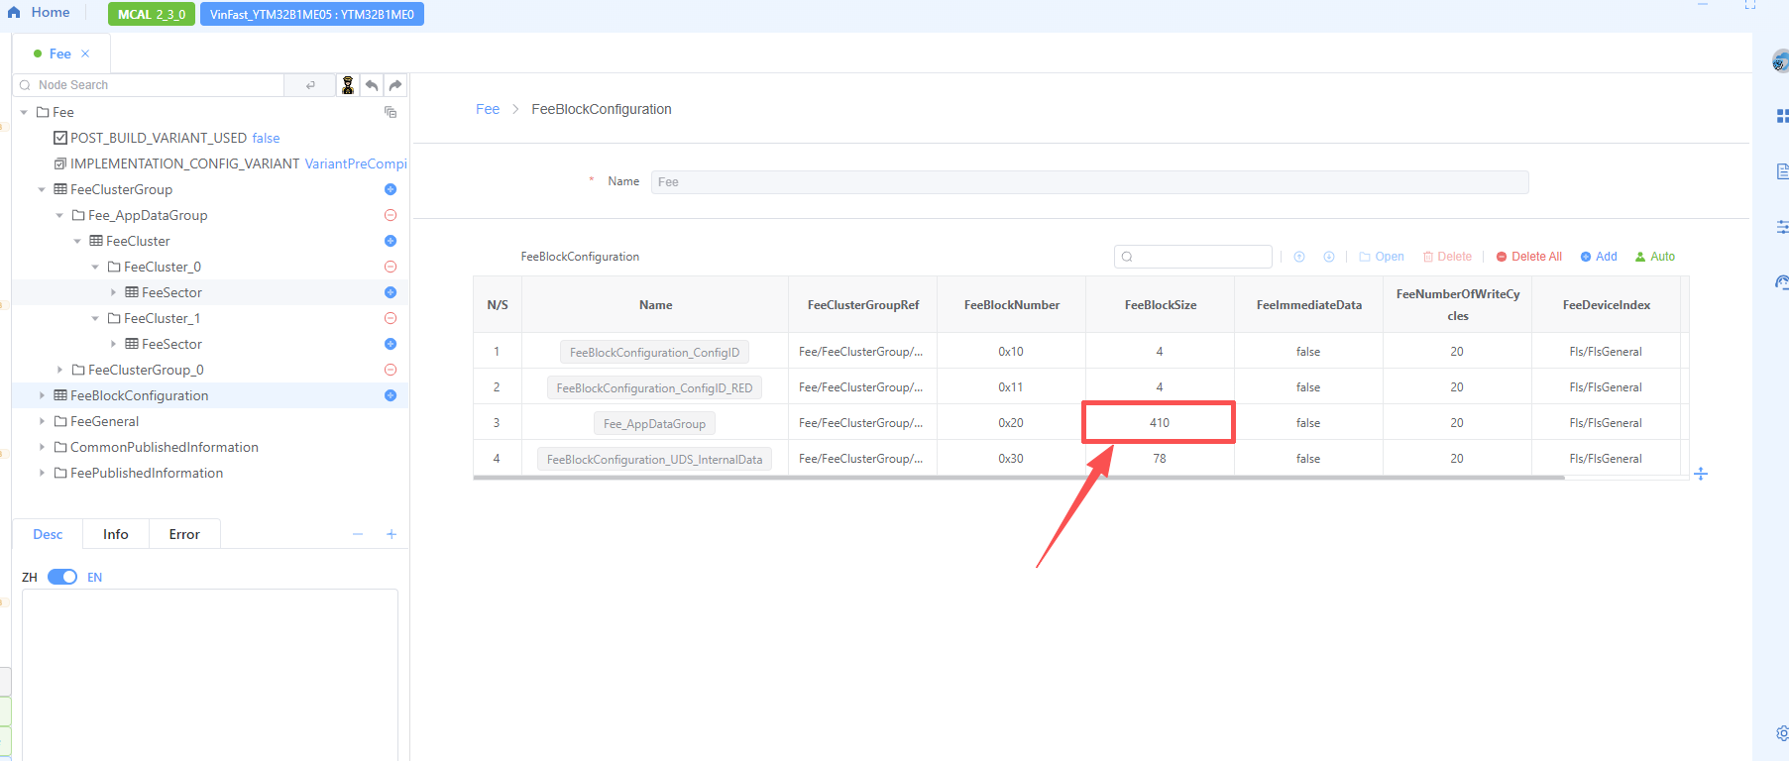Click the copy icon on the Fee root row
The height and width of the screenshot is (761, 1789).
(391, 112)
